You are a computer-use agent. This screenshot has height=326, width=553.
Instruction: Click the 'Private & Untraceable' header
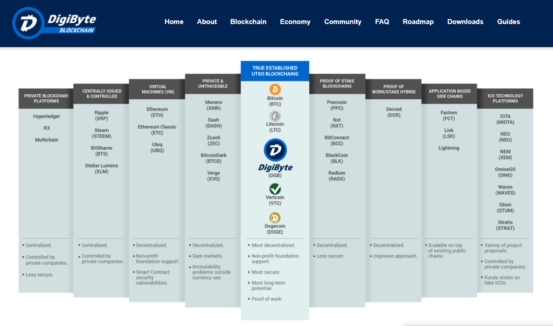pos(213,84)
